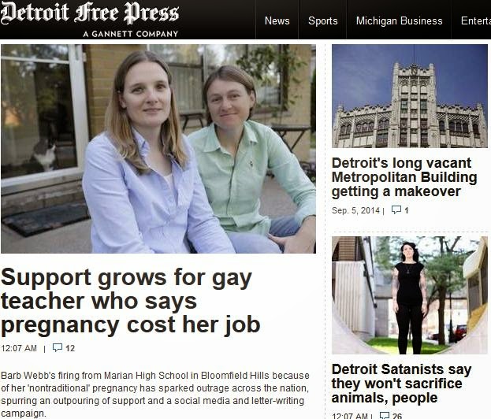Click photo of the two women
Screen dimensions: 491x419
[x=158, y=149]
